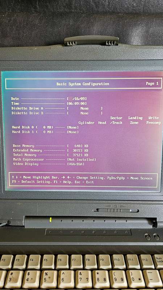Click the left round button near the hinge
The image size is (163, 290).
[147, 237]
